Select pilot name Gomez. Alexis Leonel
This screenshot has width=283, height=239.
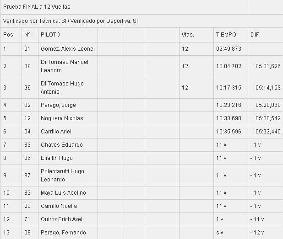[x=68, y=49]
